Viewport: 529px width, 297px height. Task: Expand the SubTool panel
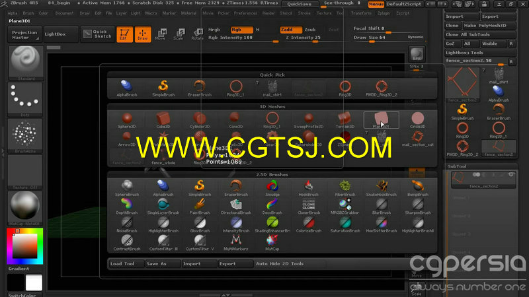coord(457,166)
